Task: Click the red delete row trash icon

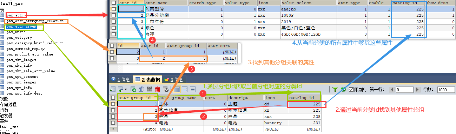Action: coord(158,89)
